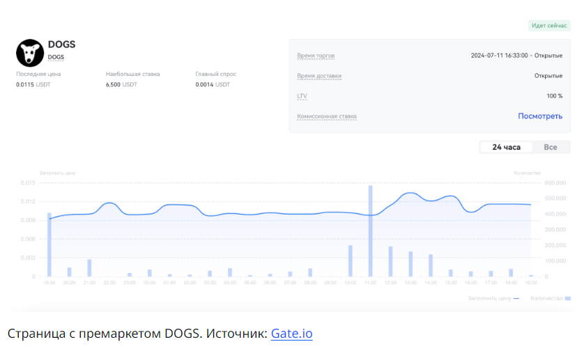
Task: Click the Открытые delivery time value
Action: click(549, 76)
